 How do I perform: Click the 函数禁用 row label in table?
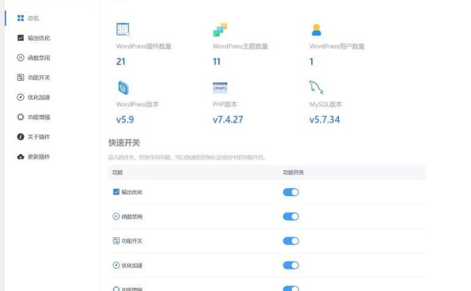132,217
